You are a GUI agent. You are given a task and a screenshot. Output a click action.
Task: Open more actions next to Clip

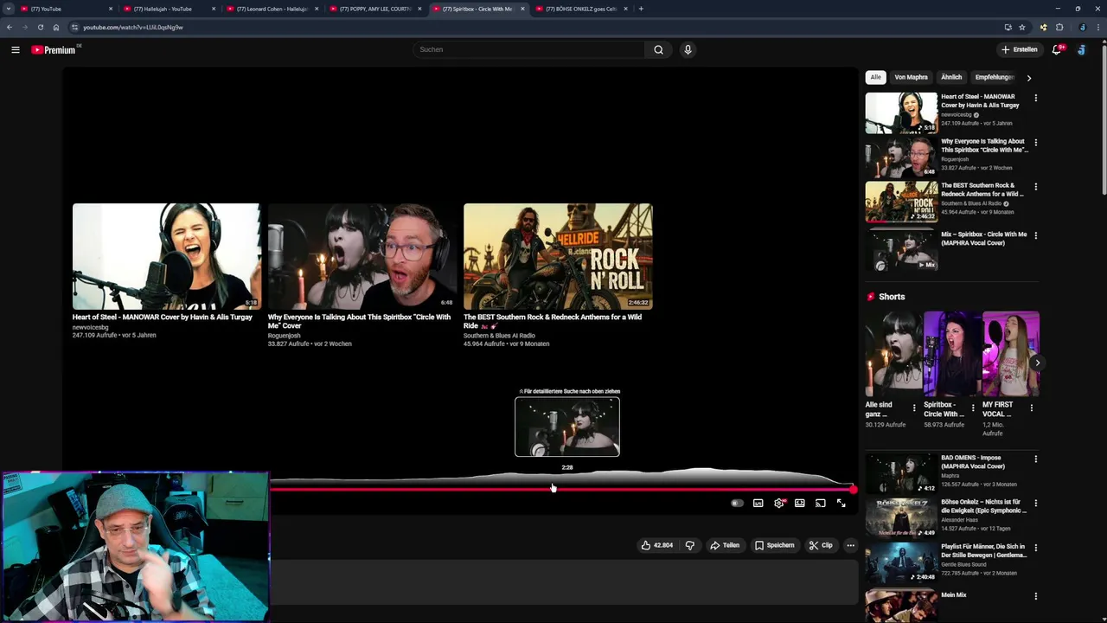tap(851, 545)
